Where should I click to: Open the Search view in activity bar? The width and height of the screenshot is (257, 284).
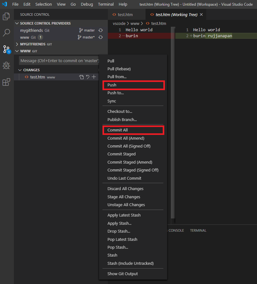[6, 32]
